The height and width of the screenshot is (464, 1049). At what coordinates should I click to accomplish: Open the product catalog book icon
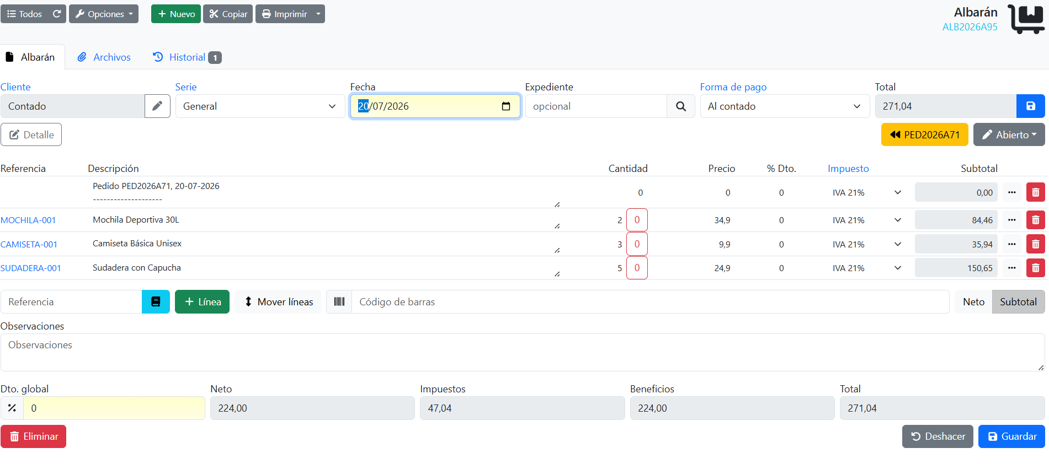point(156,301)
